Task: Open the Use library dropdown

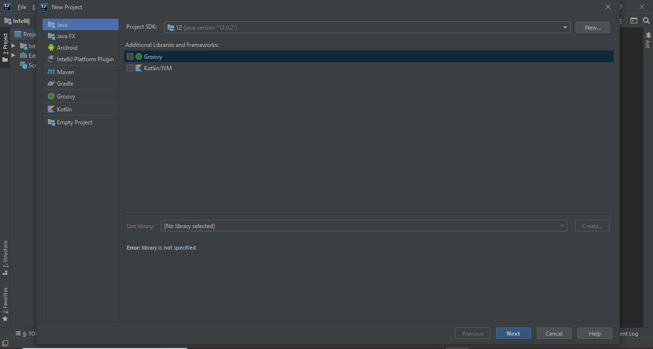Action: point(364,226)
